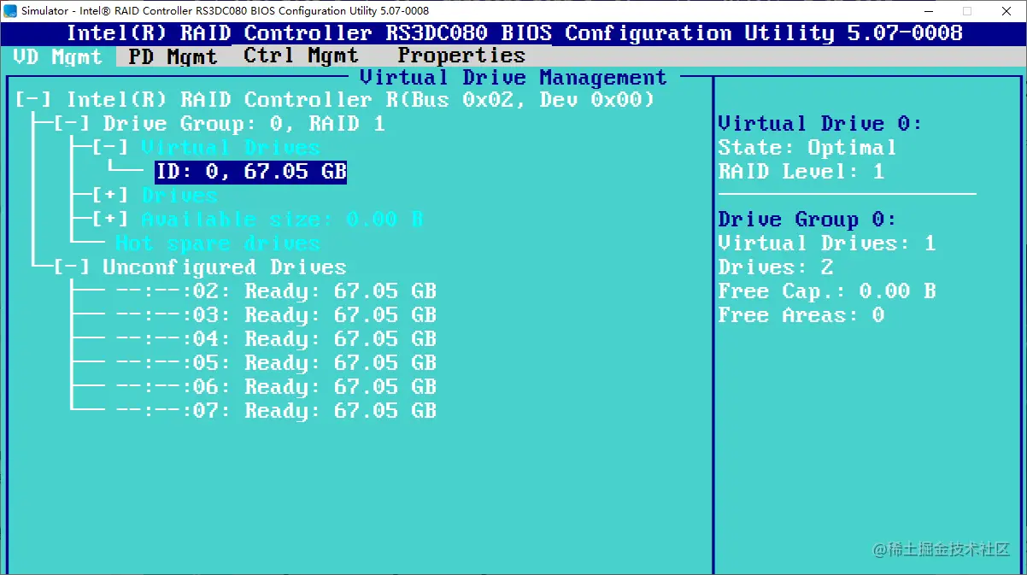Open the Properties tab

[461, 56]
